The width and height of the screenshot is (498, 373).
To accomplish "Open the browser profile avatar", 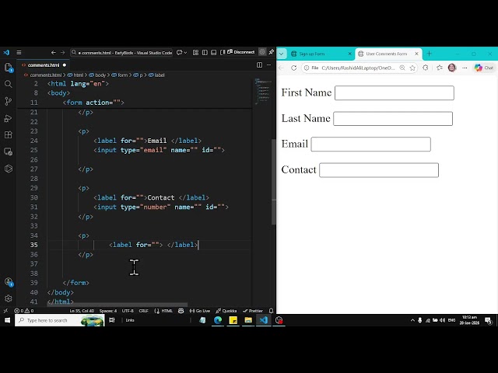I will click(x=452, y=68).
